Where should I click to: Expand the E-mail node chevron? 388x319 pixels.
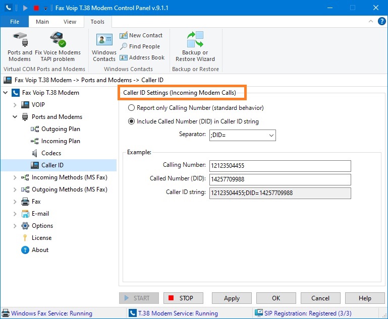point(15,214)
